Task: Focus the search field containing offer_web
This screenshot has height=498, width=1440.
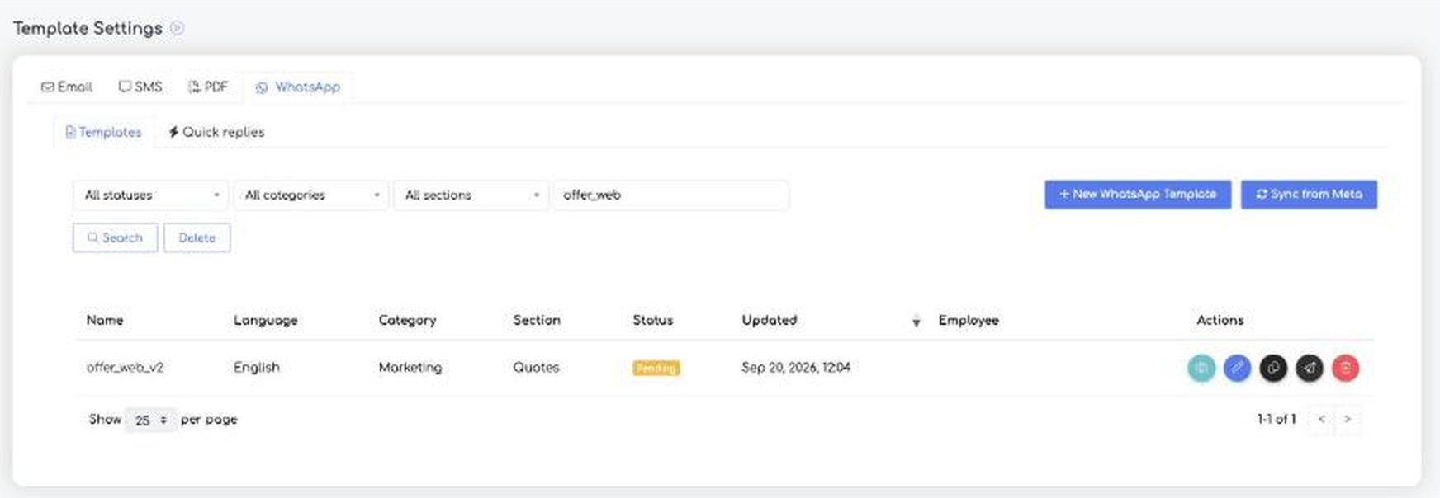Action: coord(670,195)
